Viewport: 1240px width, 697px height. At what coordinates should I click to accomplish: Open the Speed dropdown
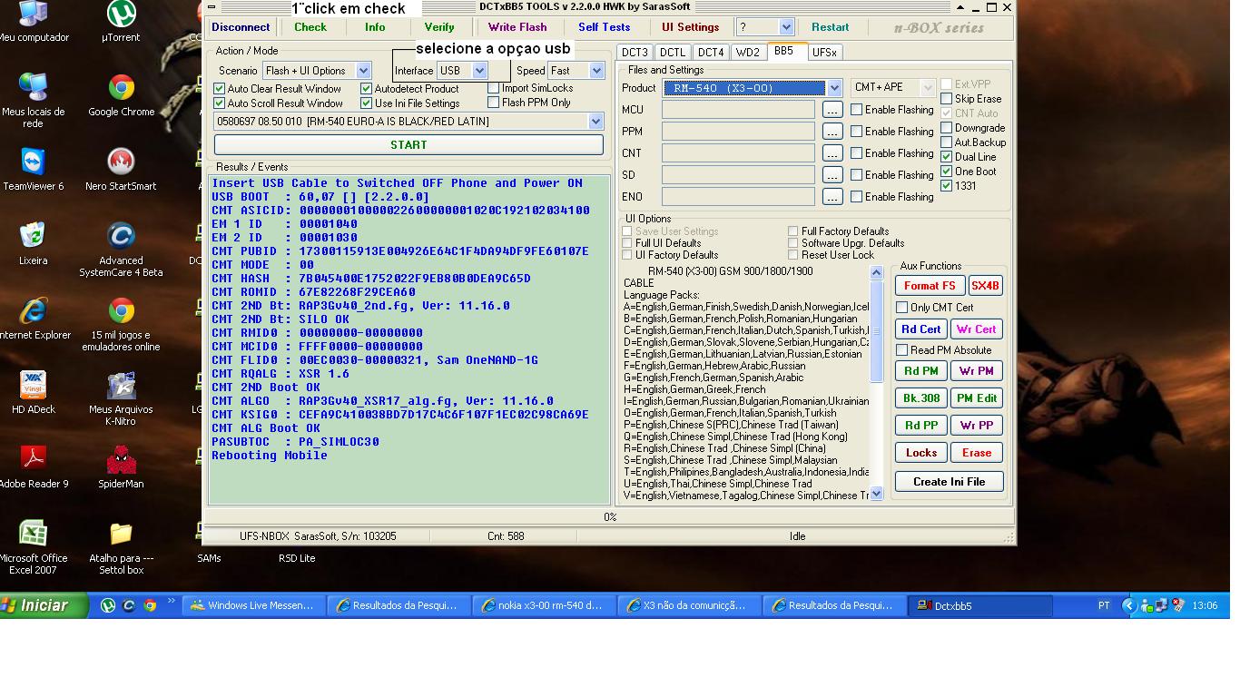pos(596,71)
